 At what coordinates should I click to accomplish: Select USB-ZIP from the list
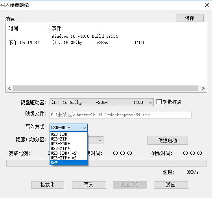68,139
